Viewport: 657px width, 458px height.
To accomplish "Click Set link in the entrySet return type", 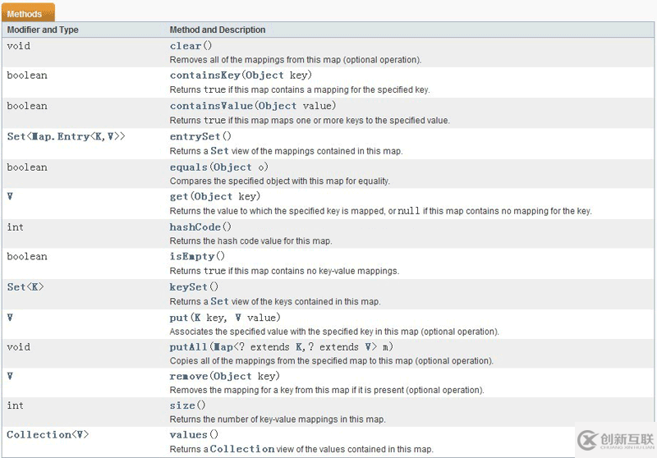I will pos(16,136).
